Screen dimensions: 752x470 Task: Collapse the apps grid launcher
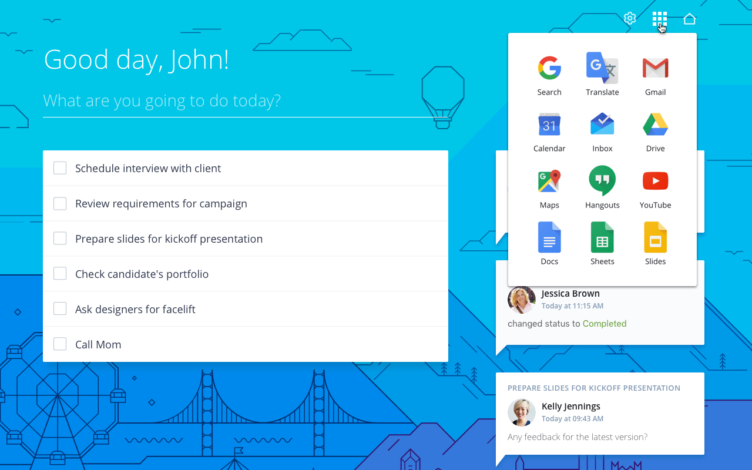click(x=660, y=19)
